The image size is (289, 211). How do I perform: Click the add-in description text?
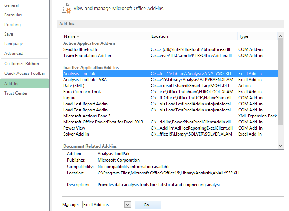tap(159, 185)
